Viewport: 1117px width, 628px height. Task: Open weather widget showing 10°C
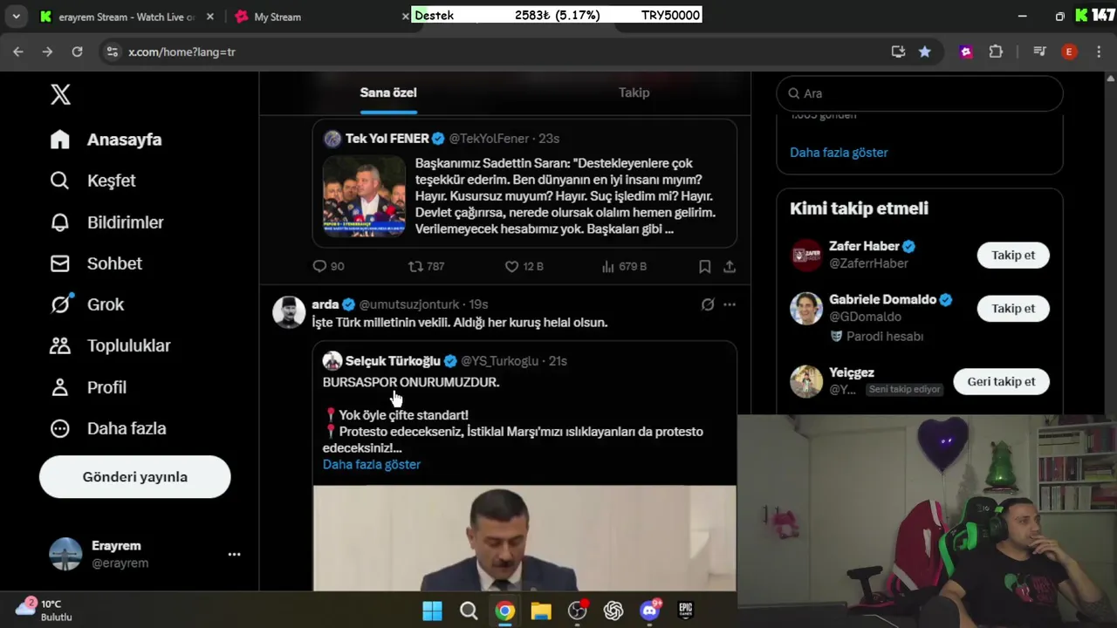(x=45, y=610)
